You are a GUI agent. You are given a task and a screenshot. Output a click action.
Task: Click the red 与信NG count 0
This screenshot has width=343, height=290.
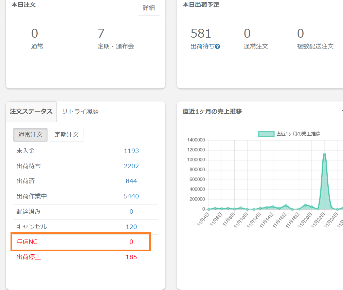coord(131,242)
